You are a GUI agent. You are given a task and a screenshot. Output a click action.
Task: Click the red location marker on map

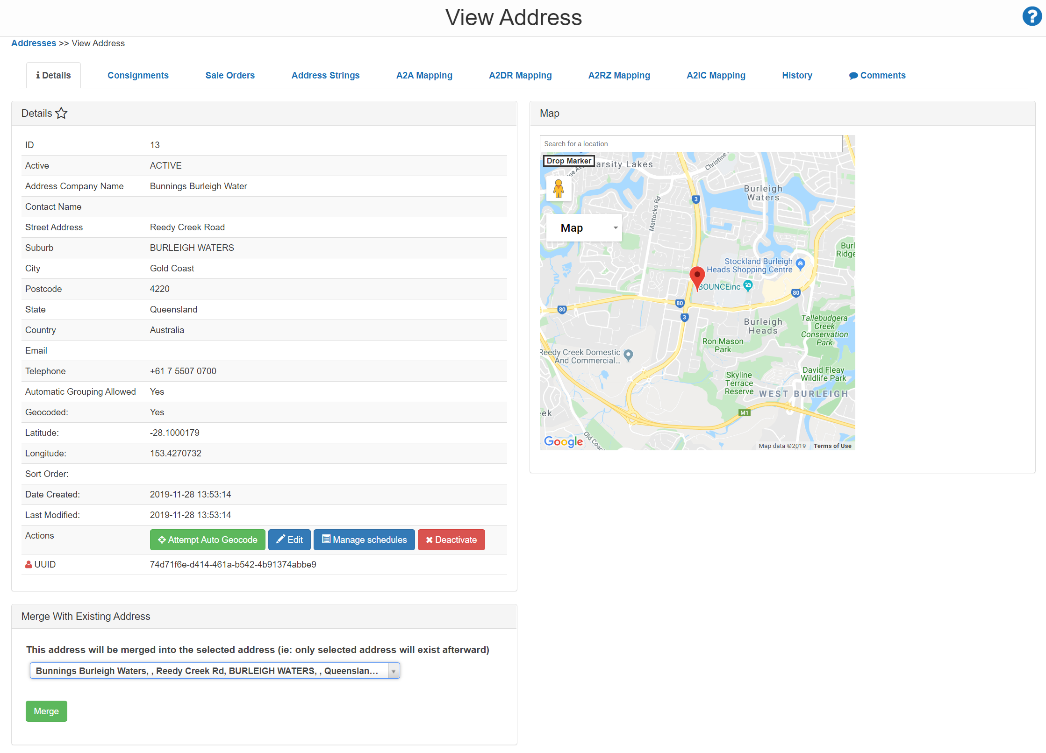697,277
